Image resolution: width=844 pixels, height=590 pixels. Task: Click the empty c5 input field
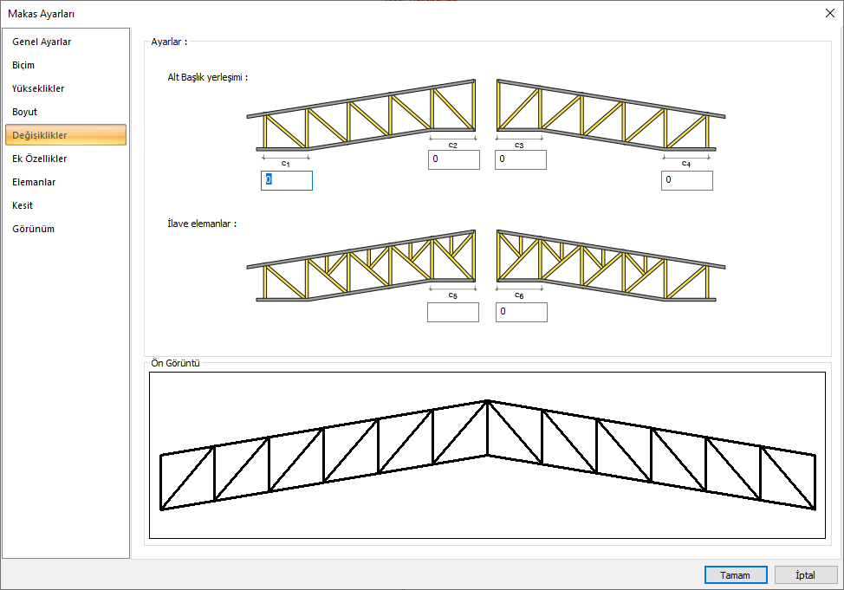pos(453,312)
